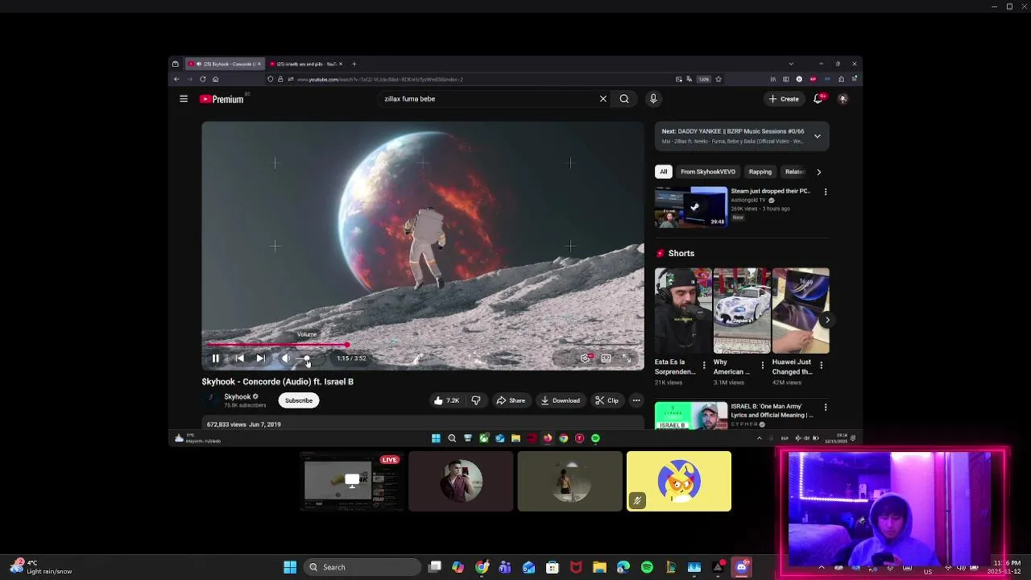This screenshot has width=1031, height=580.
Task: Open 'Steam just dropped their PC' video thumbnail
Action: coord(691,207)
